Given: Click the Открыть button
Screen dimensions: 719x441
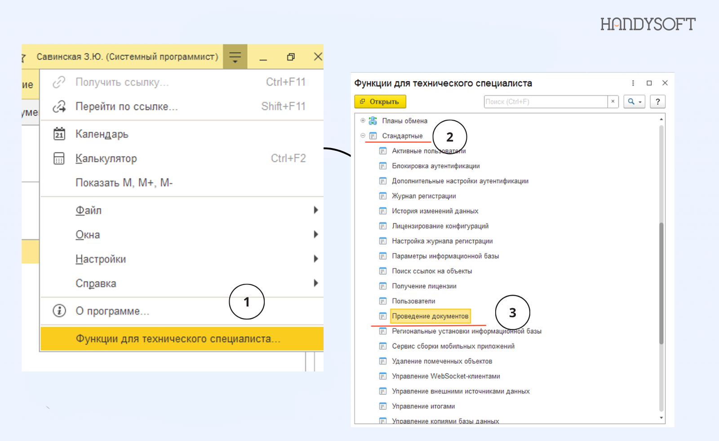Looking at the screenshot, I should click(380, 102).
